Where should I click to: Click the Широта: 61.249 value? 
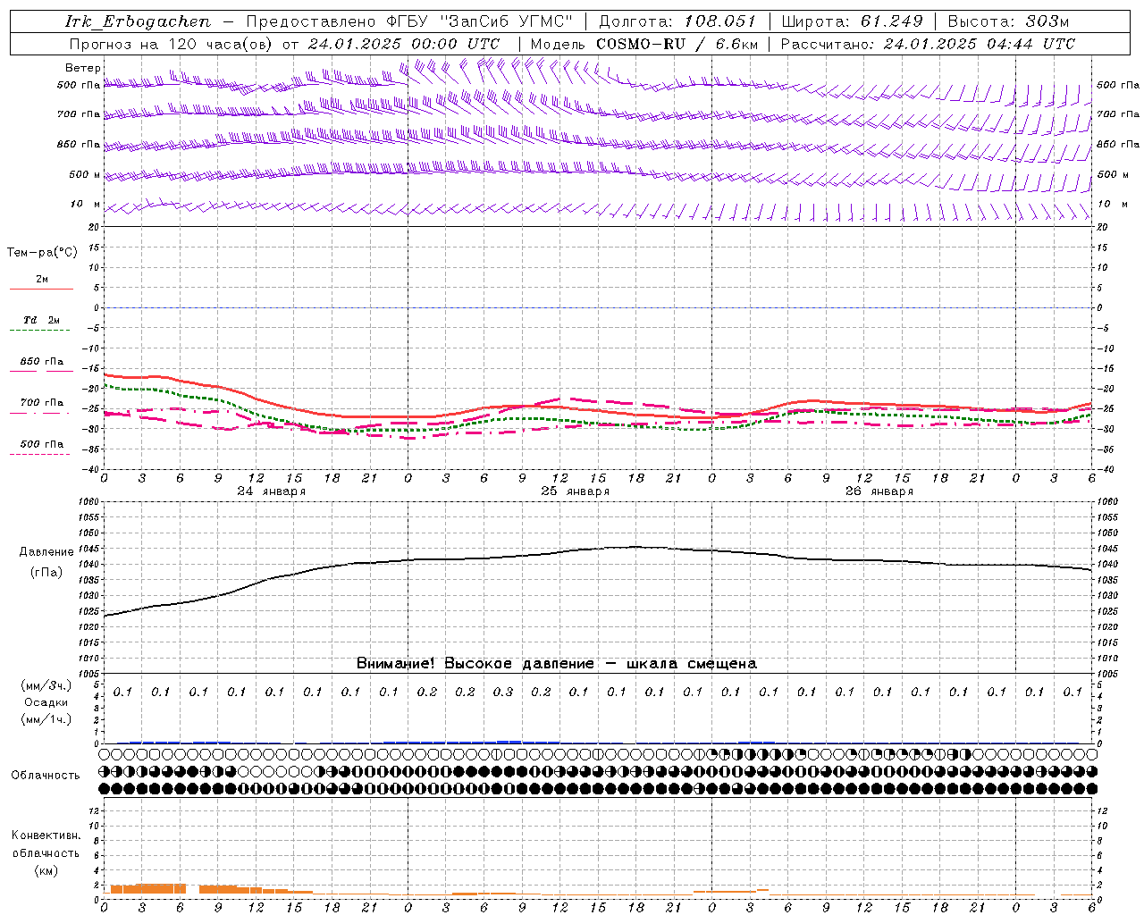tap(852, 22)
